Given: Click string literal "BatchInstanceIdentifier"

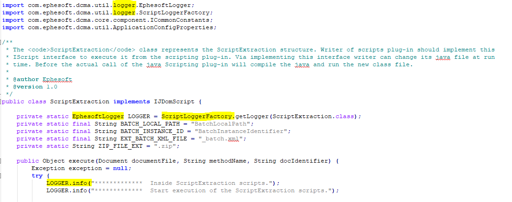Looking at the screenshot, I should pyautogui.click(x=241, y=131).
